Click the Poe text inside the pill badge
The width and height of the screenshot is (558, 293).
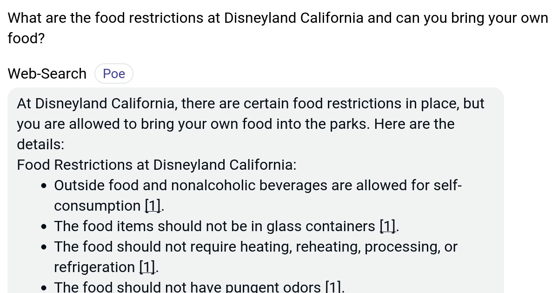114,73
